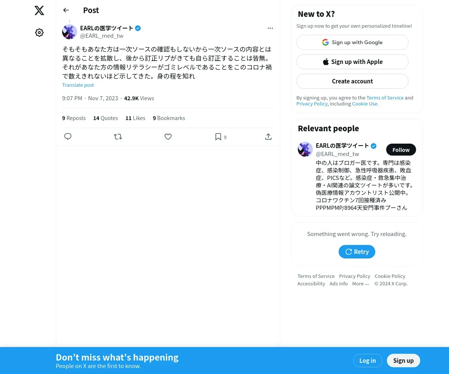Viewport: 449px width, 374px height.
Task: Open the settings gear icon
Action: click(39, 33)
